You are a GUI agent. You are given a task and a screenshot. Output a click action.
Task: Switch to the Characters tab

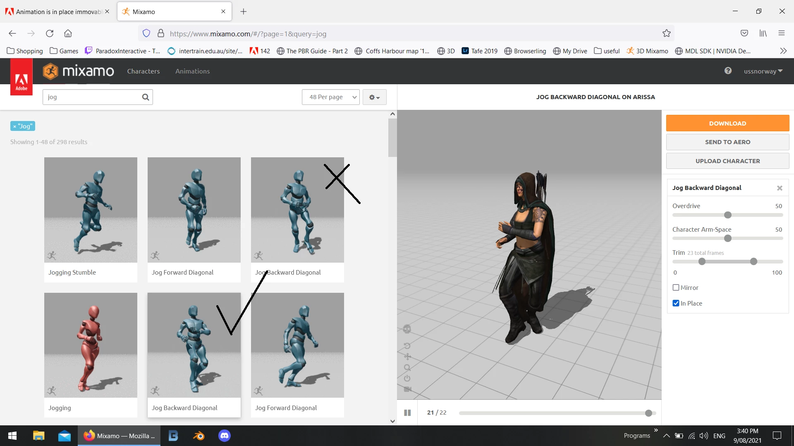143,71
